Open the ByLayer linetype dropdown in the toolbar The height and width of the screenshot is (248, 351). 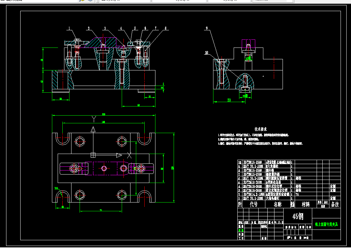pyautogui.click(x=179, y=1)
